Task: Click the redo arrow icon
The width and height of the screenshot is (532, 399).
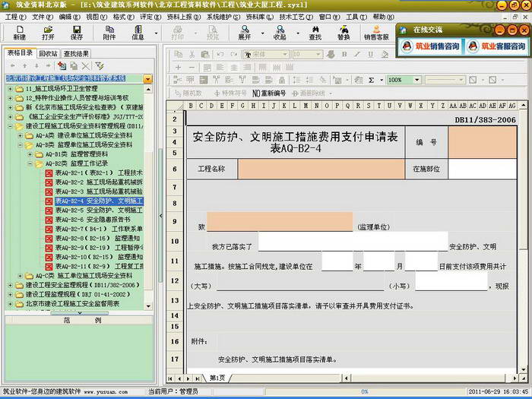Action: (x=234, y=54)
